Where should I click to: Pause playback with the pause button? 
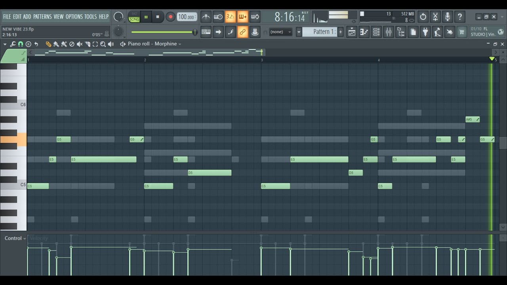pos(146,17)
